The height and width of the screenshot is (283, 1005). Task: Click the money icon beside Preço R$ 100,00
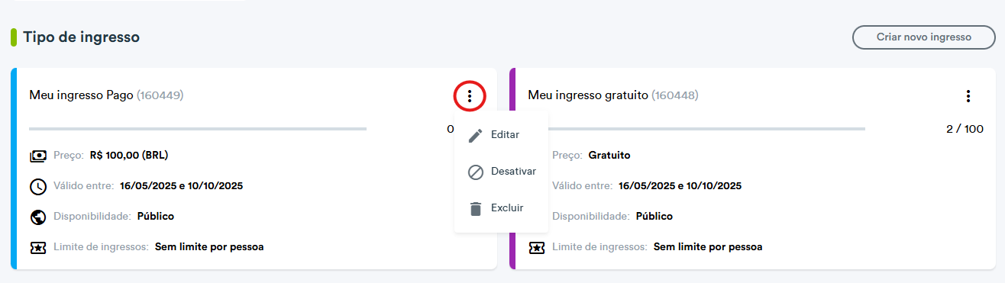tap(38, 156)
